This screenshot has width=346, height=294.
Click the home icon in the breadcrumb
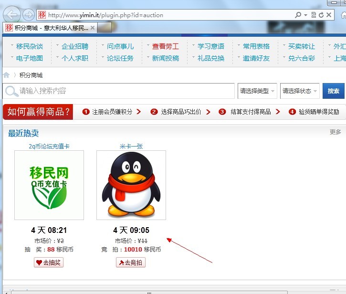[6, 75]
